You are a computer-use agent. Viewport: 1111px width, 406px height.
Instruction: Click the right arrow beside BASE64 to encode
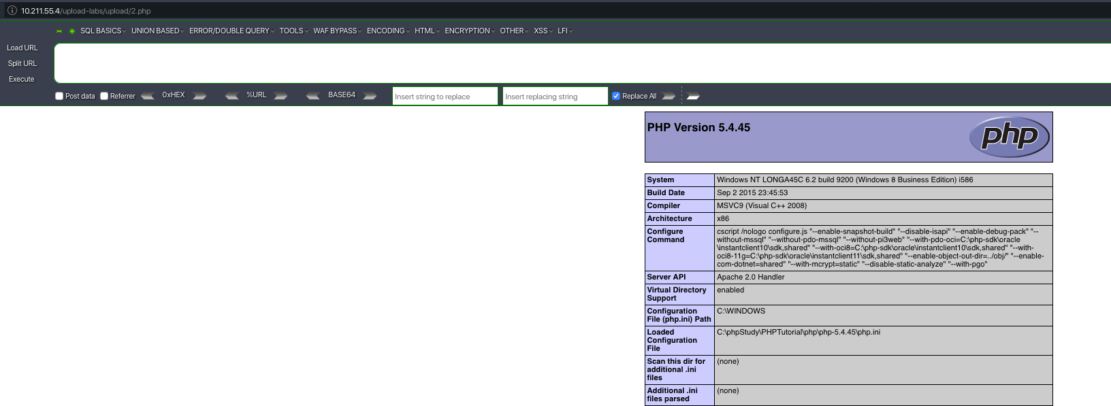click(x=370, y=96)
